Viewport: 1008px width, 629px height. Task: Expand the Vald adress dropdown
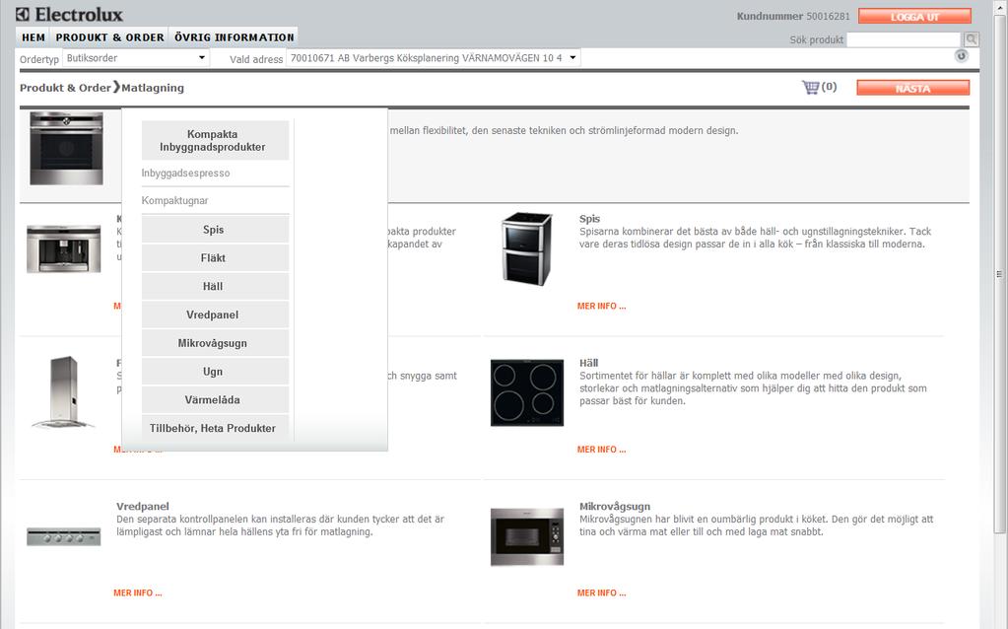[434, 58]
